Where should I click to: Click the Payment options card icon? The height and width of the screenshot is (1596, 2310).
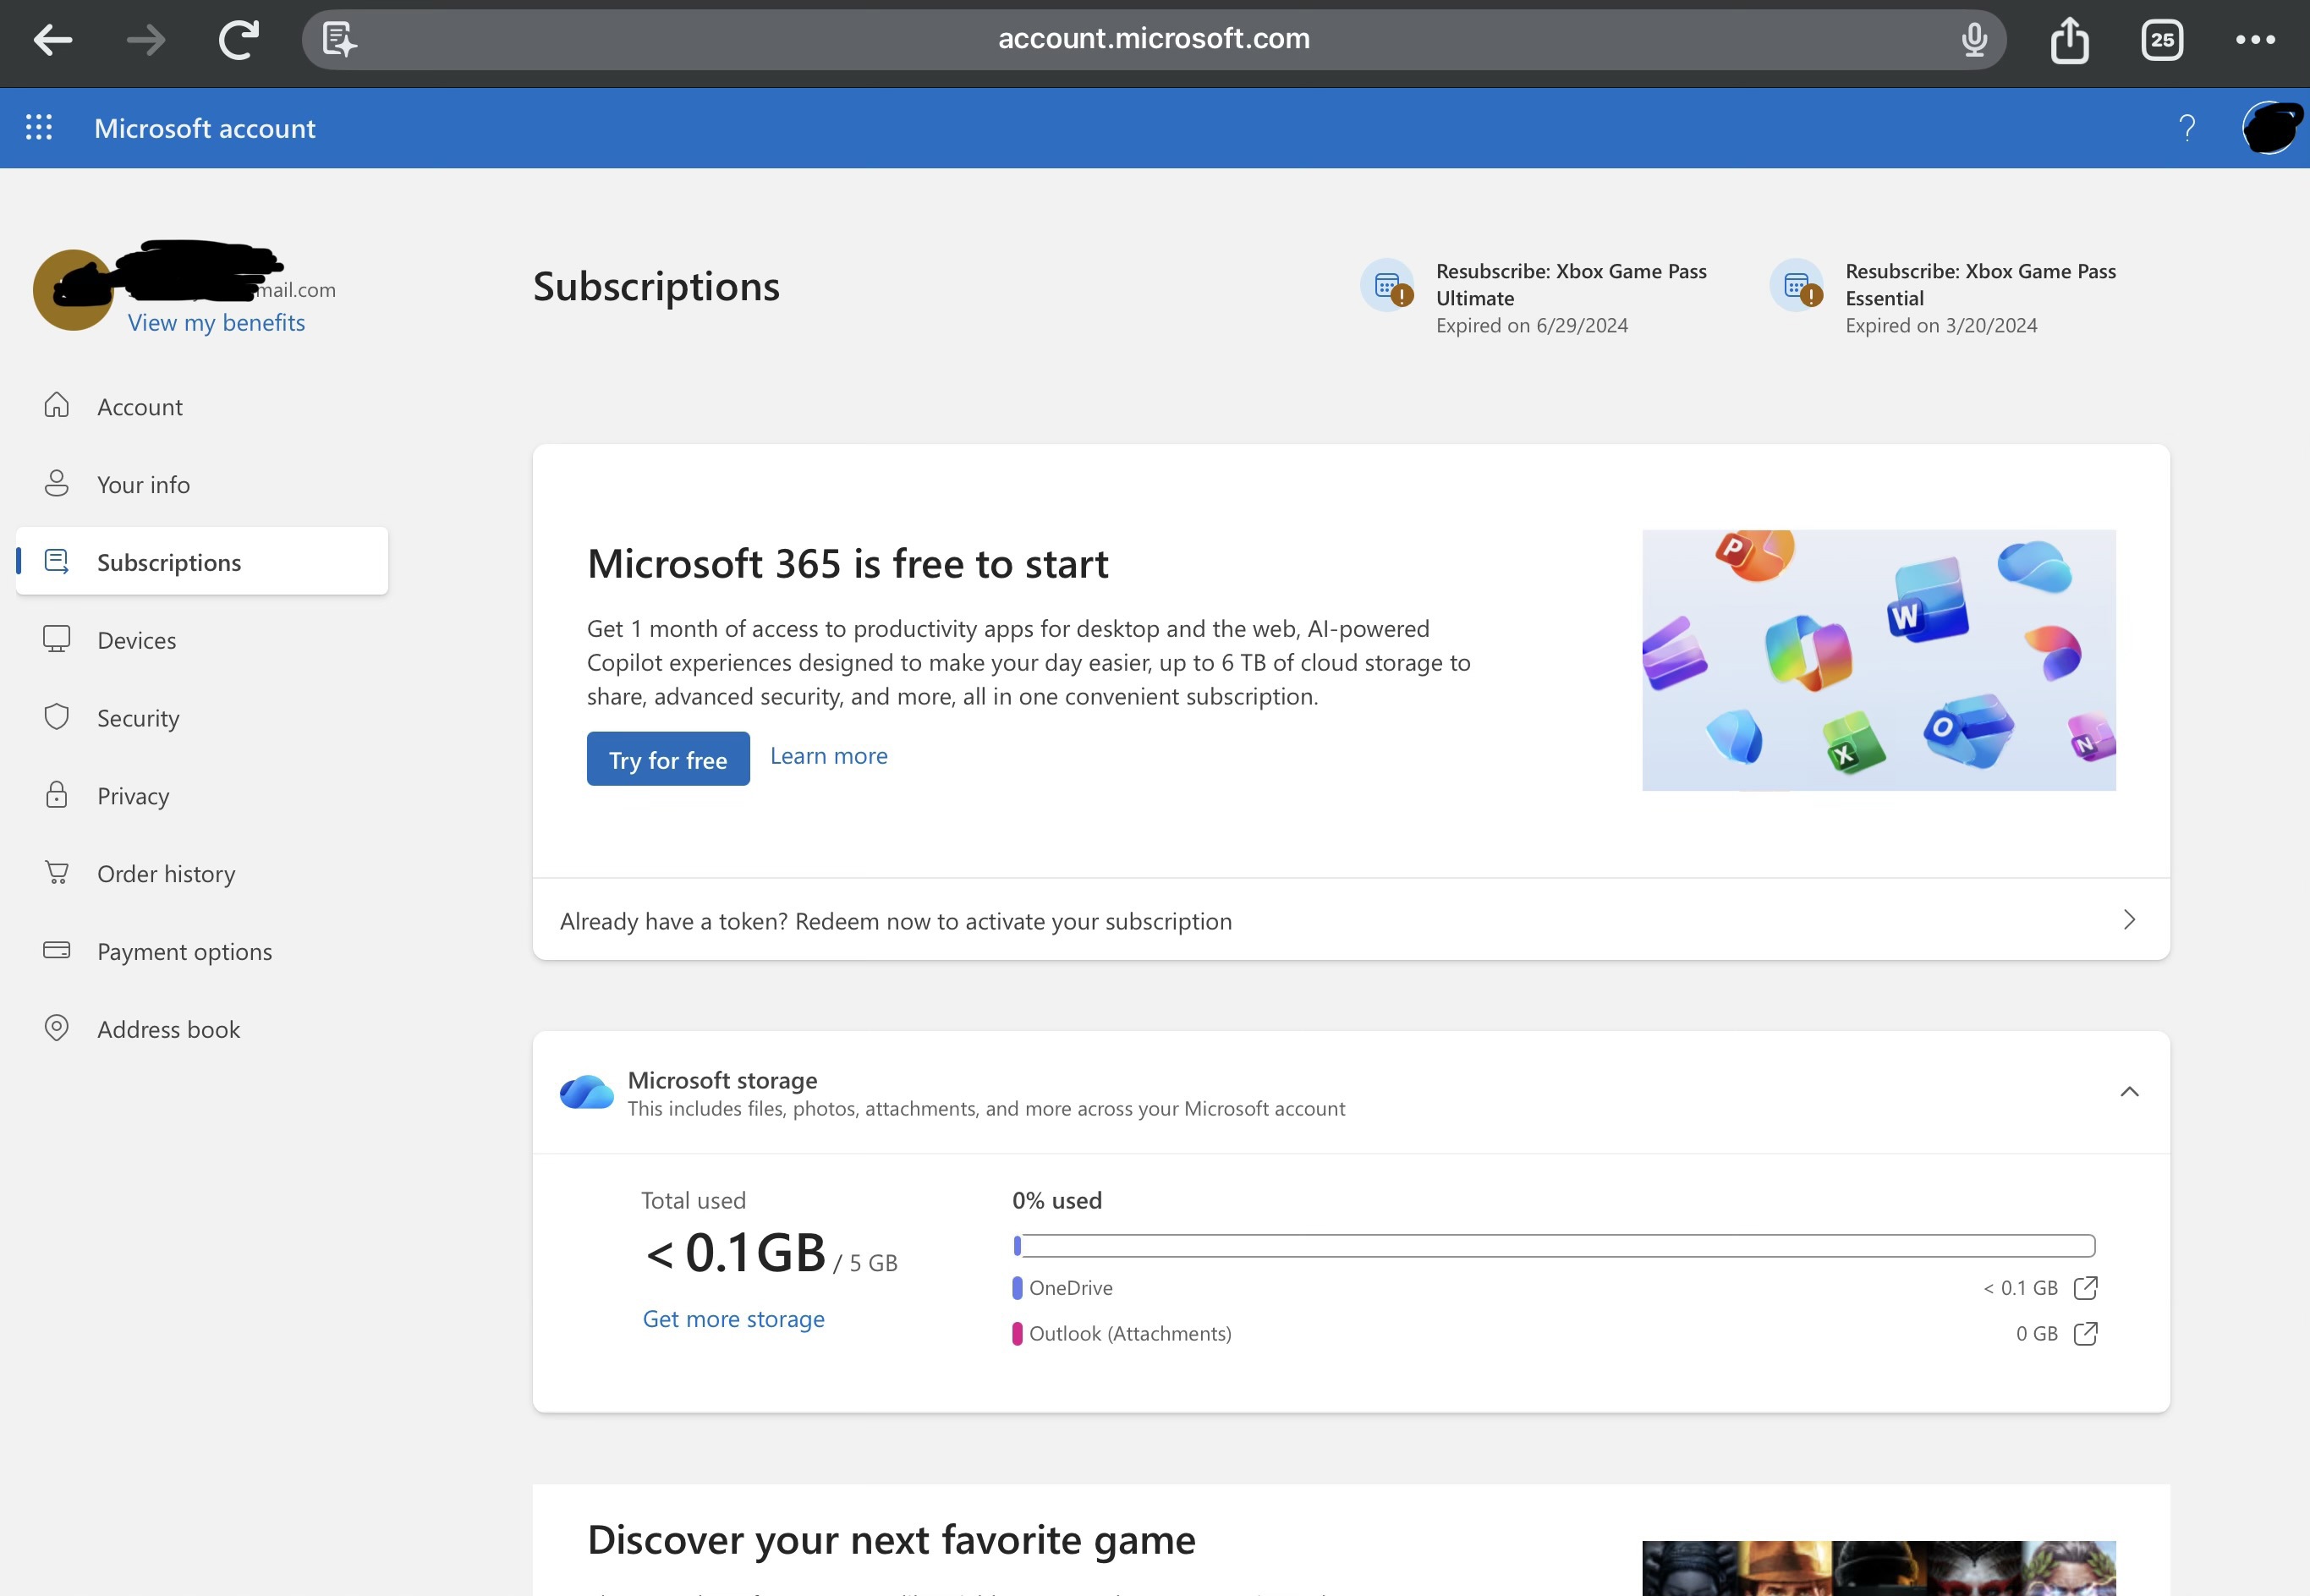[x=57, y=949]
